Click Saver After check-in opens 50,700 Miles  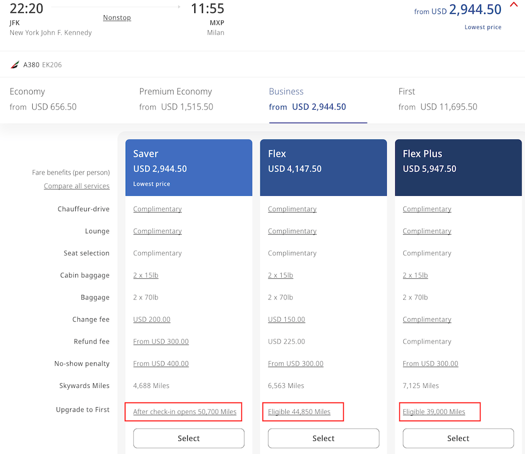(184, 412)
